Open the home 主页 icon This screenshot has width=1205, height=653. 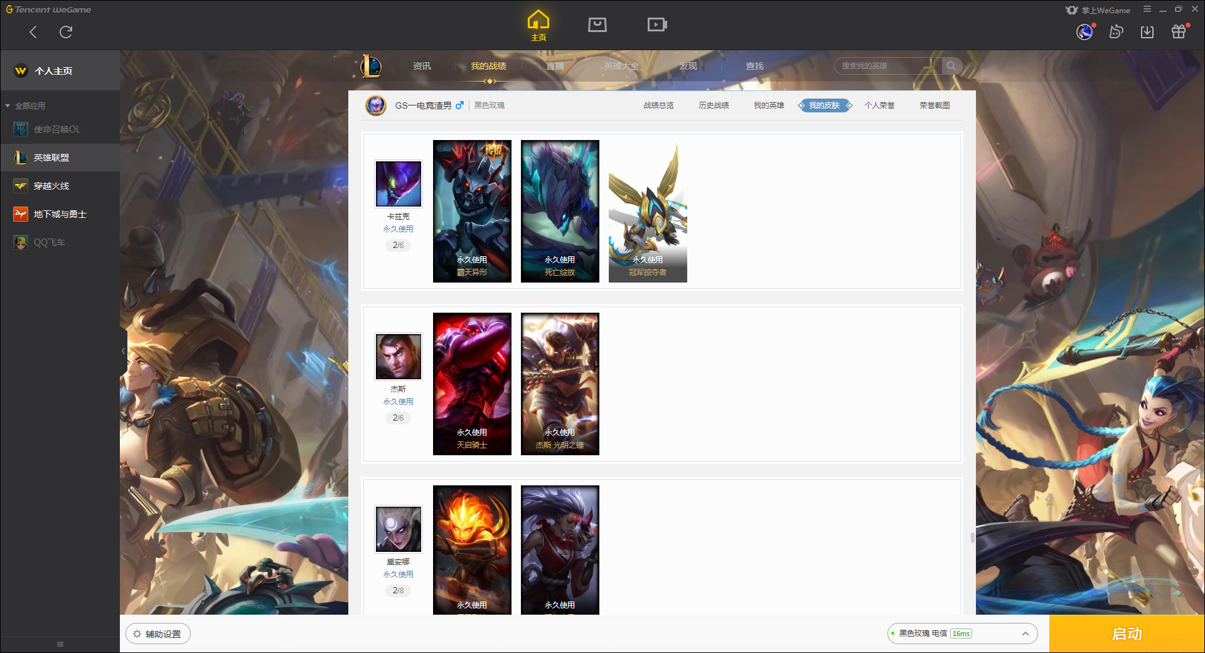[538, 26]
